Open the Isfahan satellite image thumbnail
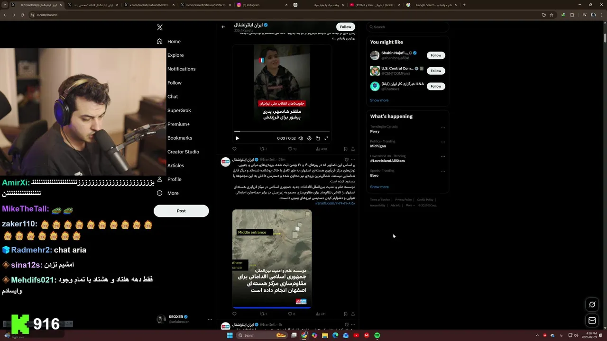The image size is (607, 341). [272, 259]
